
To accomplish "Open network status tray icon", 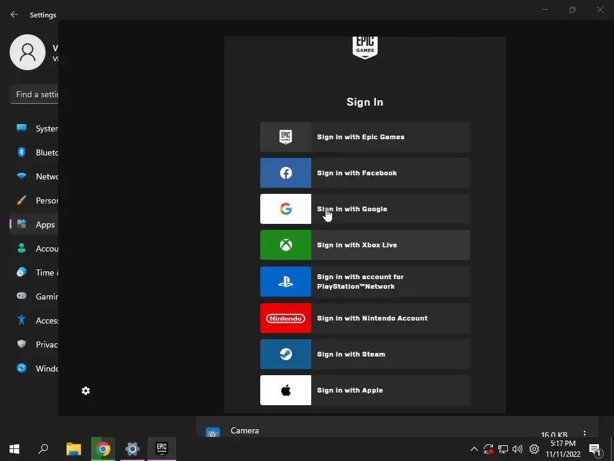I will click(x=503, y=449).
